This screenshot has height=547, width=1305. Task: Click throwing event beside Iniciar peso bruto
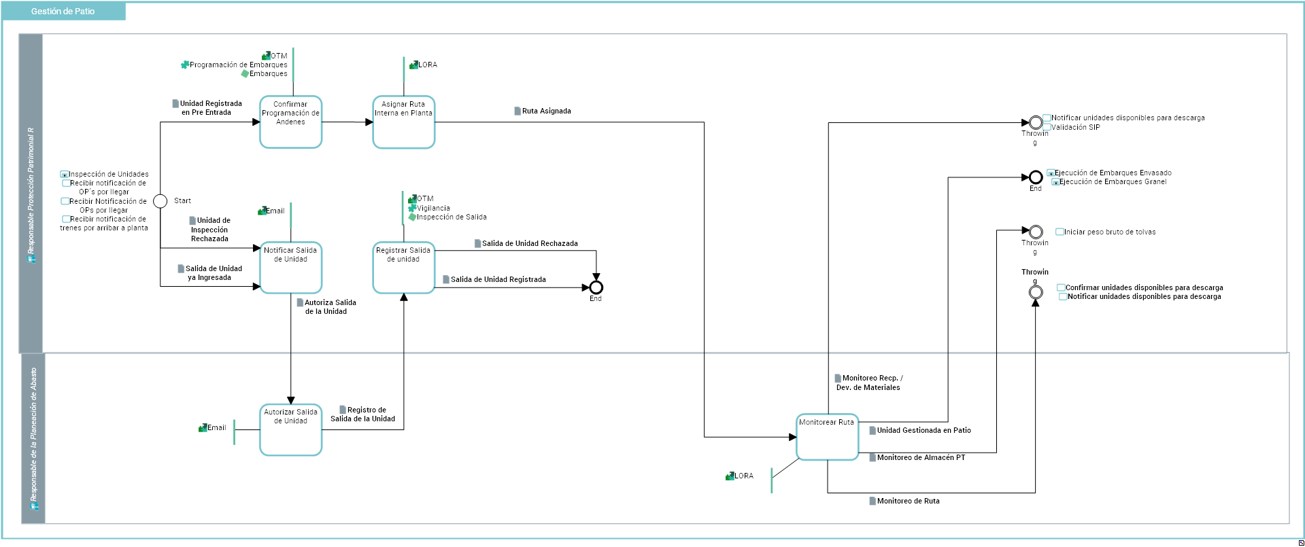coord(1035,232)
